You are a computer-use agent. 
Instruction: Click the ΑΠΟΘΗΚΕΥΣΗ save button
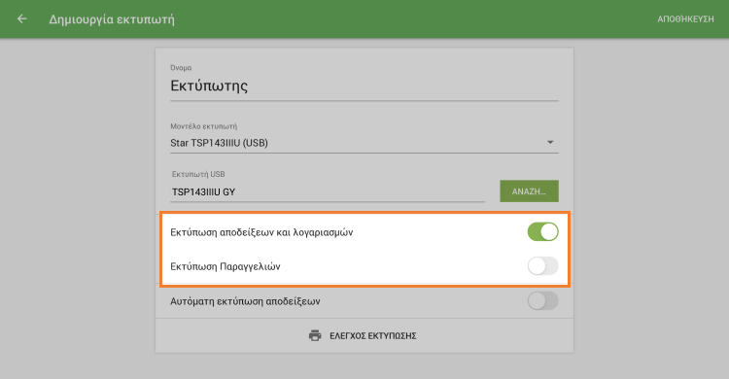685,19
